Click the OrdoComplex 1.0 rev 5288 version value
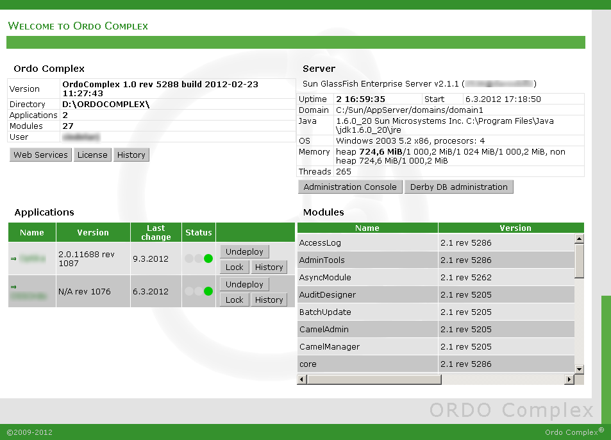 click(160, 89)
